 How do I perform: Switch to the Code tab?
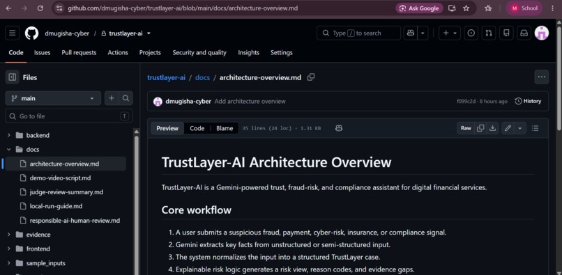coord(16,53)
